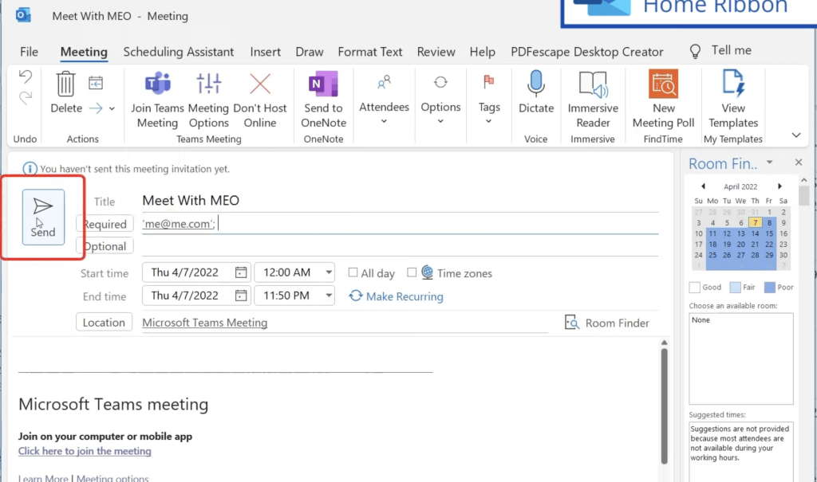
Task: Open the 11:50 PM end time dropdown
Action: click(329, 296)
